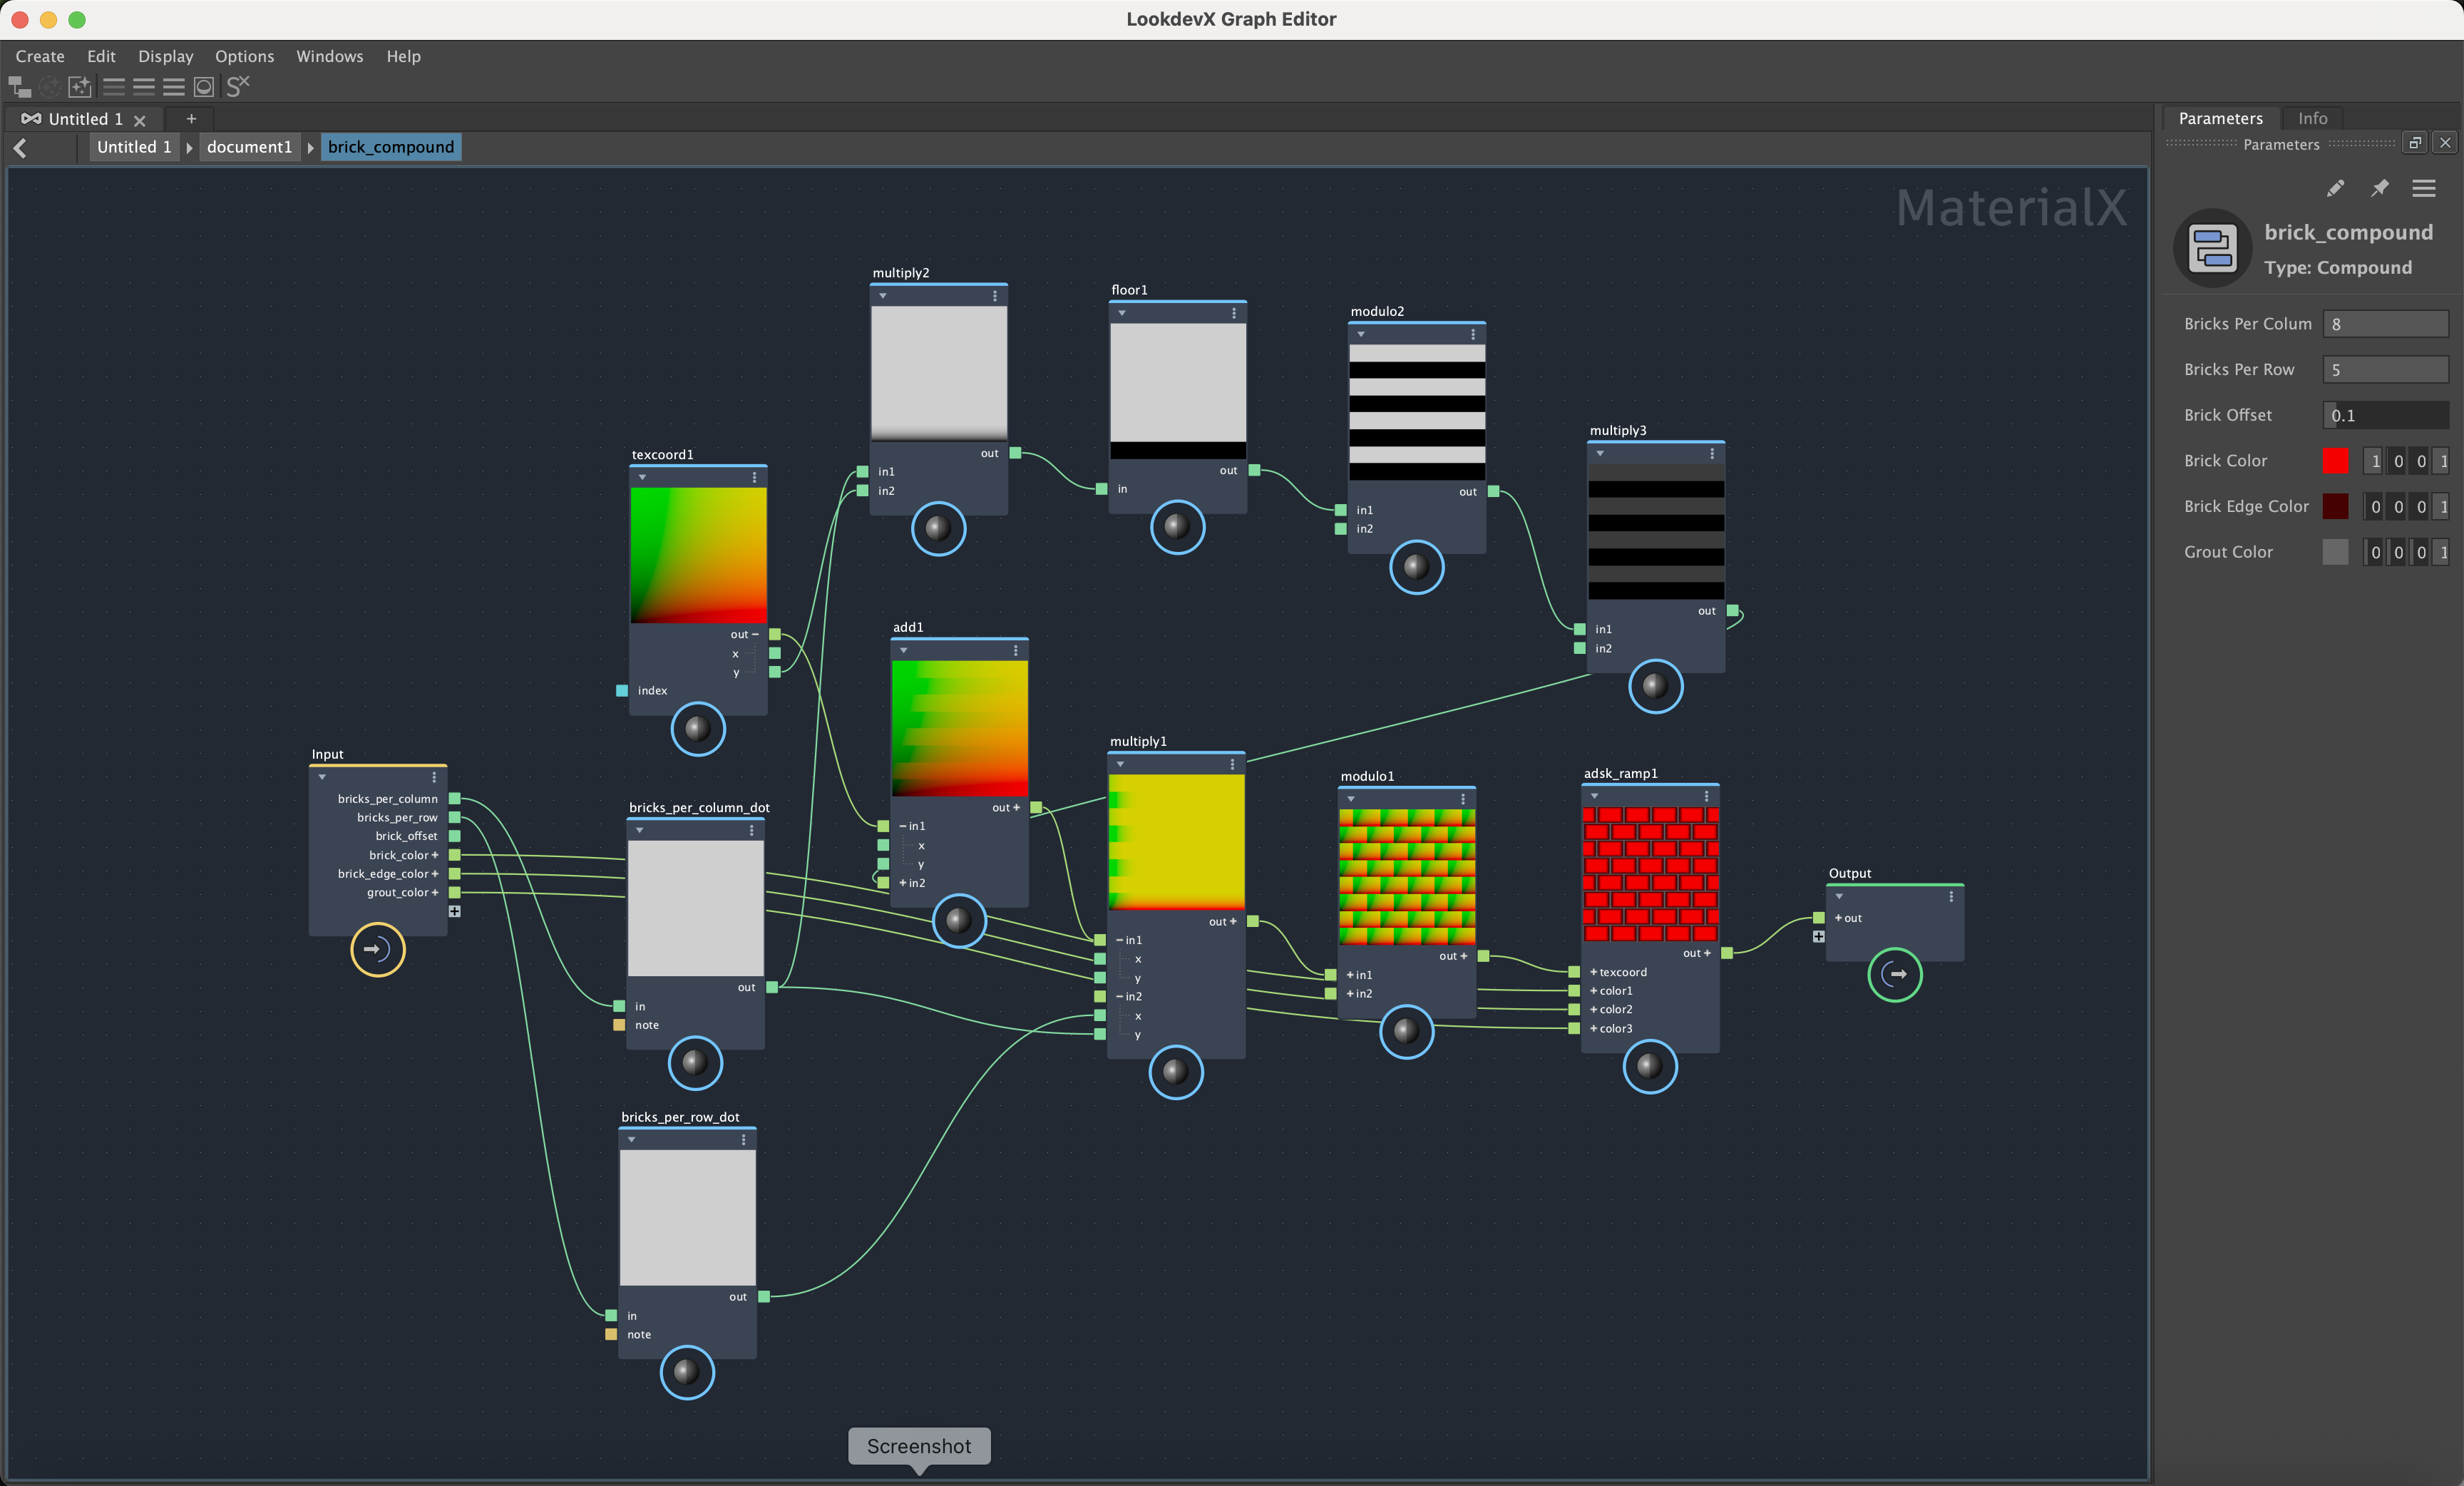Open the three-dot menu on the multiply2 node
The width and height of the screenshot is (2464, 1486).
[x=994, y=296]
